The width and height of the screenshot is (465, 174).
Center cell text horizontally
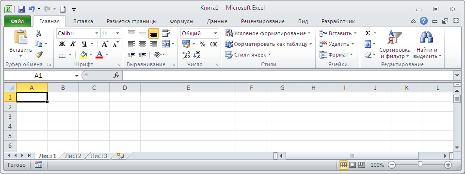(143, 44)
